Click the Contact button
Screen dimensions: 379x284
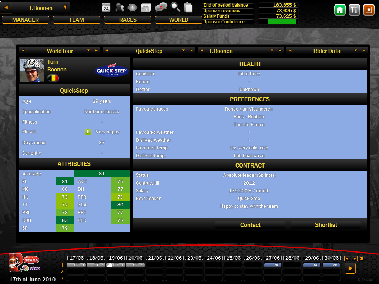click(x=250, y=225)
